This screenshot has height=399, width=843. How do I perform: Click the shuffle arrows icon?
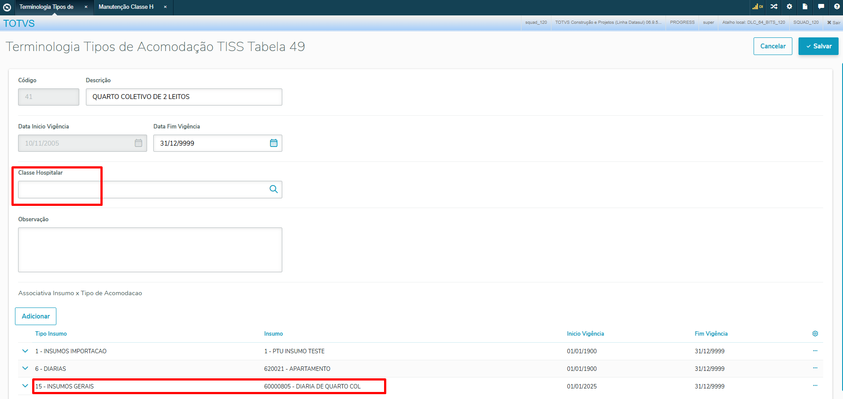(x=774, y=7)
